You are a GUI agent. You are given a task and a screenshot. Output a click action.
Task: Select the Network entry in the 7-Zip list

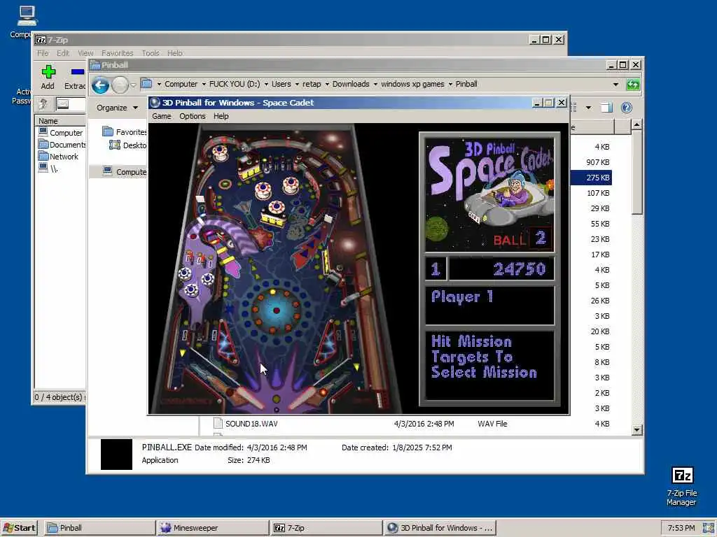click(x=58, y=156)
